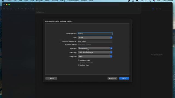The image size is (175, 98).
Task: Click the blue Next button
Action: pos(124,78)
